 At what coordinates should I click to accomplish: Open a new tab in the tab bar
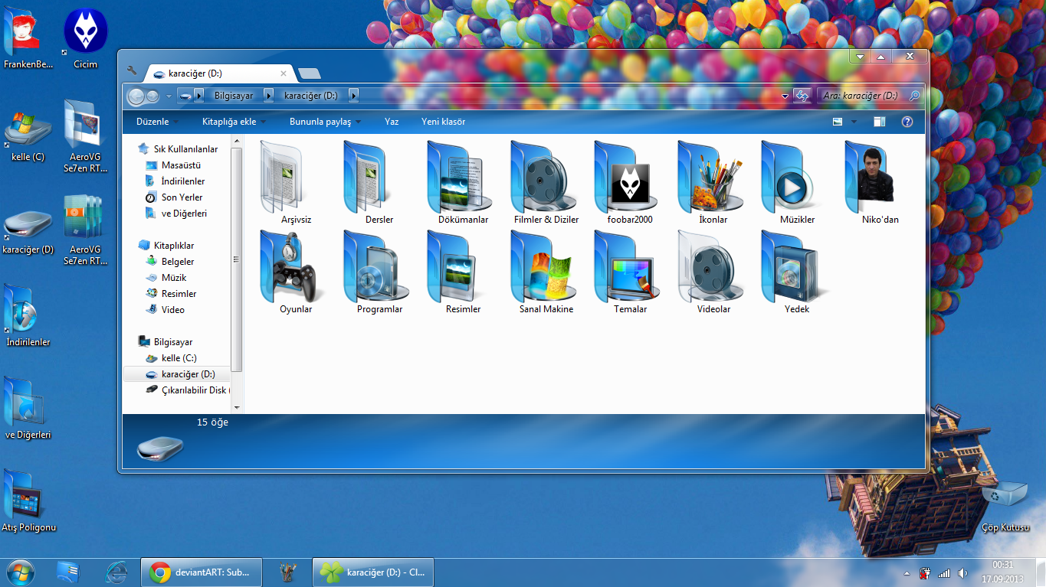coord(310,73)
